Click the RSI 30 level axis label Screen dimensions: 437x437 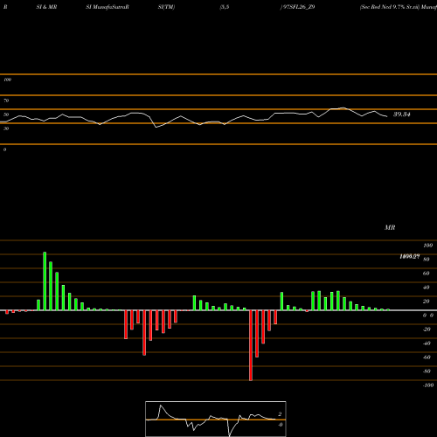pyautogui.click(x=6, y=128)
